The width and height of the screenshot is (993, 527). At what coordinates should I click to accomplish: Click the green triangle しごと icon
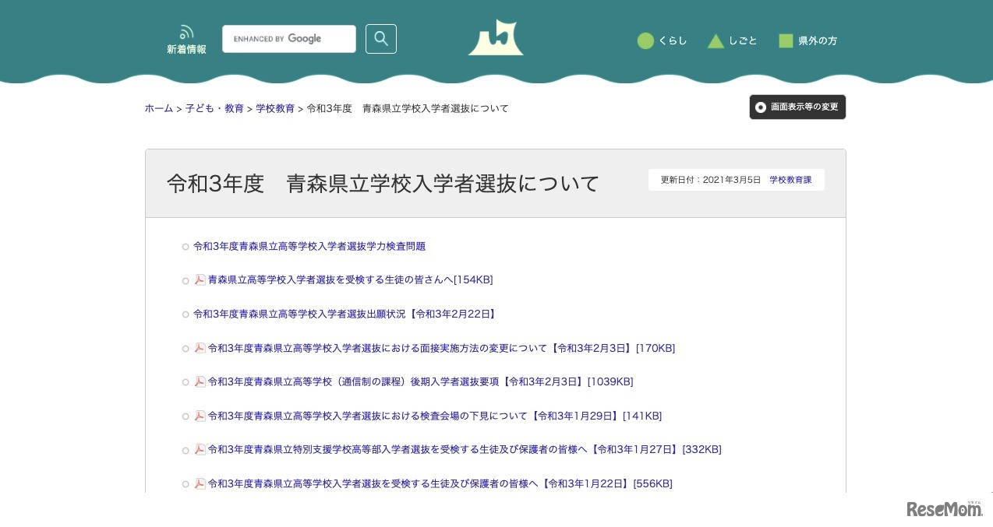[716, 41]
